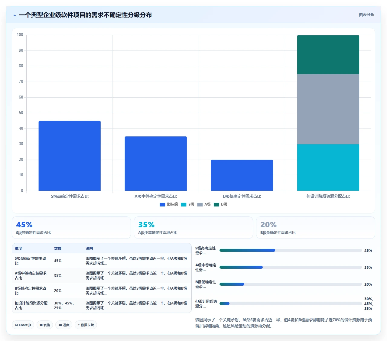Screen dimensions: 387x341
Task: Open the 图表分析 label in header
Action: click(366, 15)
